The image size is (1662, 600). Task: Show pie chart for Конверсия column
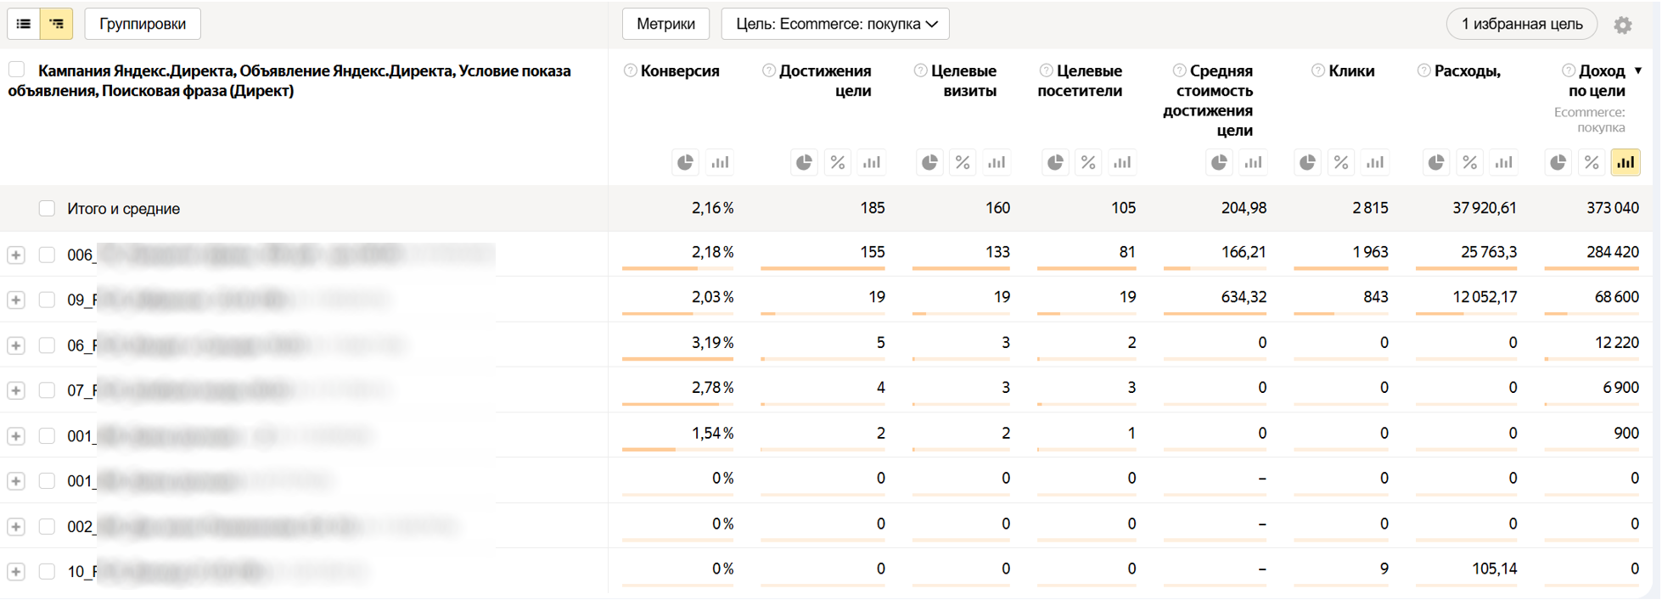coord(685,162)
